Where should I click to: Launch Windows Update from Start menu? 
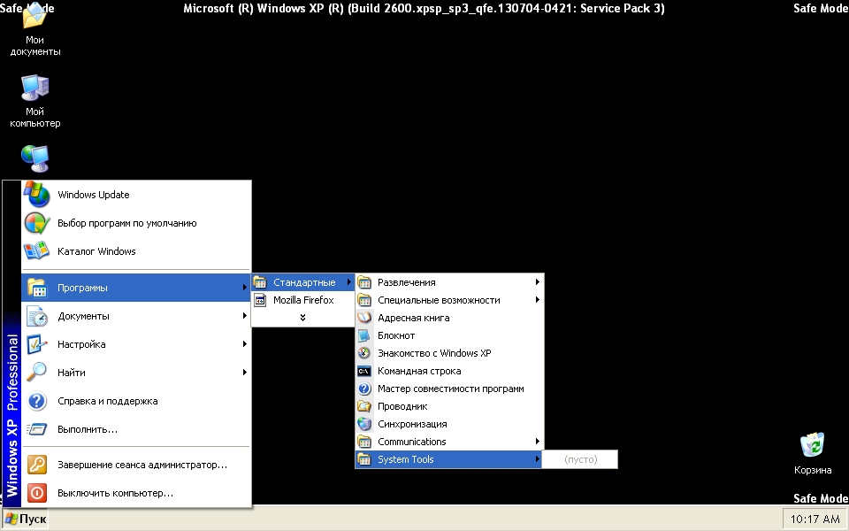coord(93,195)
